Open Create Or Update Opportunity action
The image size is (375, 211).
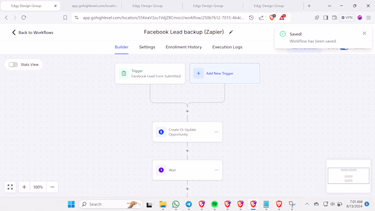pyautogui.click(x=187, y=132)
